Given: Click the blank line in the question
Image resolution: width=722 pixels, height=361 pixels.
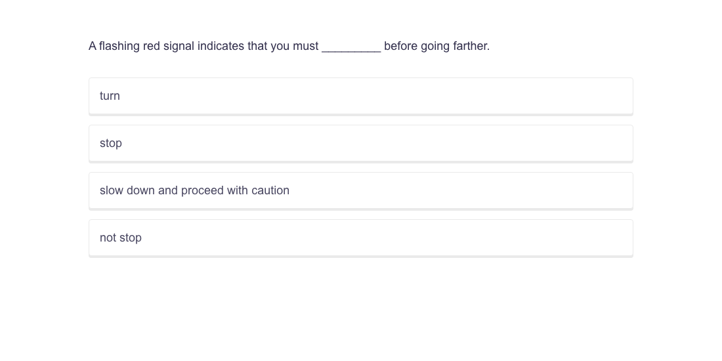Looking at the screenshot, I should click(x=351, y=47).
